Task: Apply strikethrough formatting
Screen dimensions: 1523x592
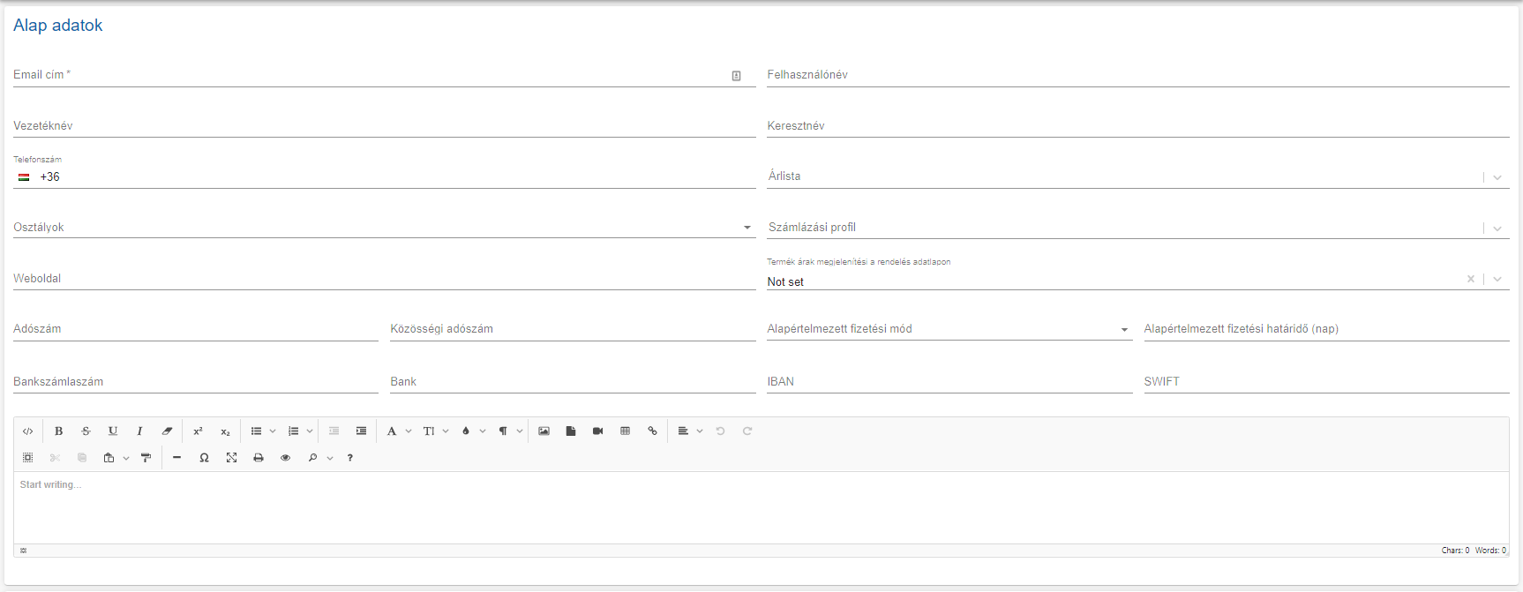Action: [x=86, y=431]
